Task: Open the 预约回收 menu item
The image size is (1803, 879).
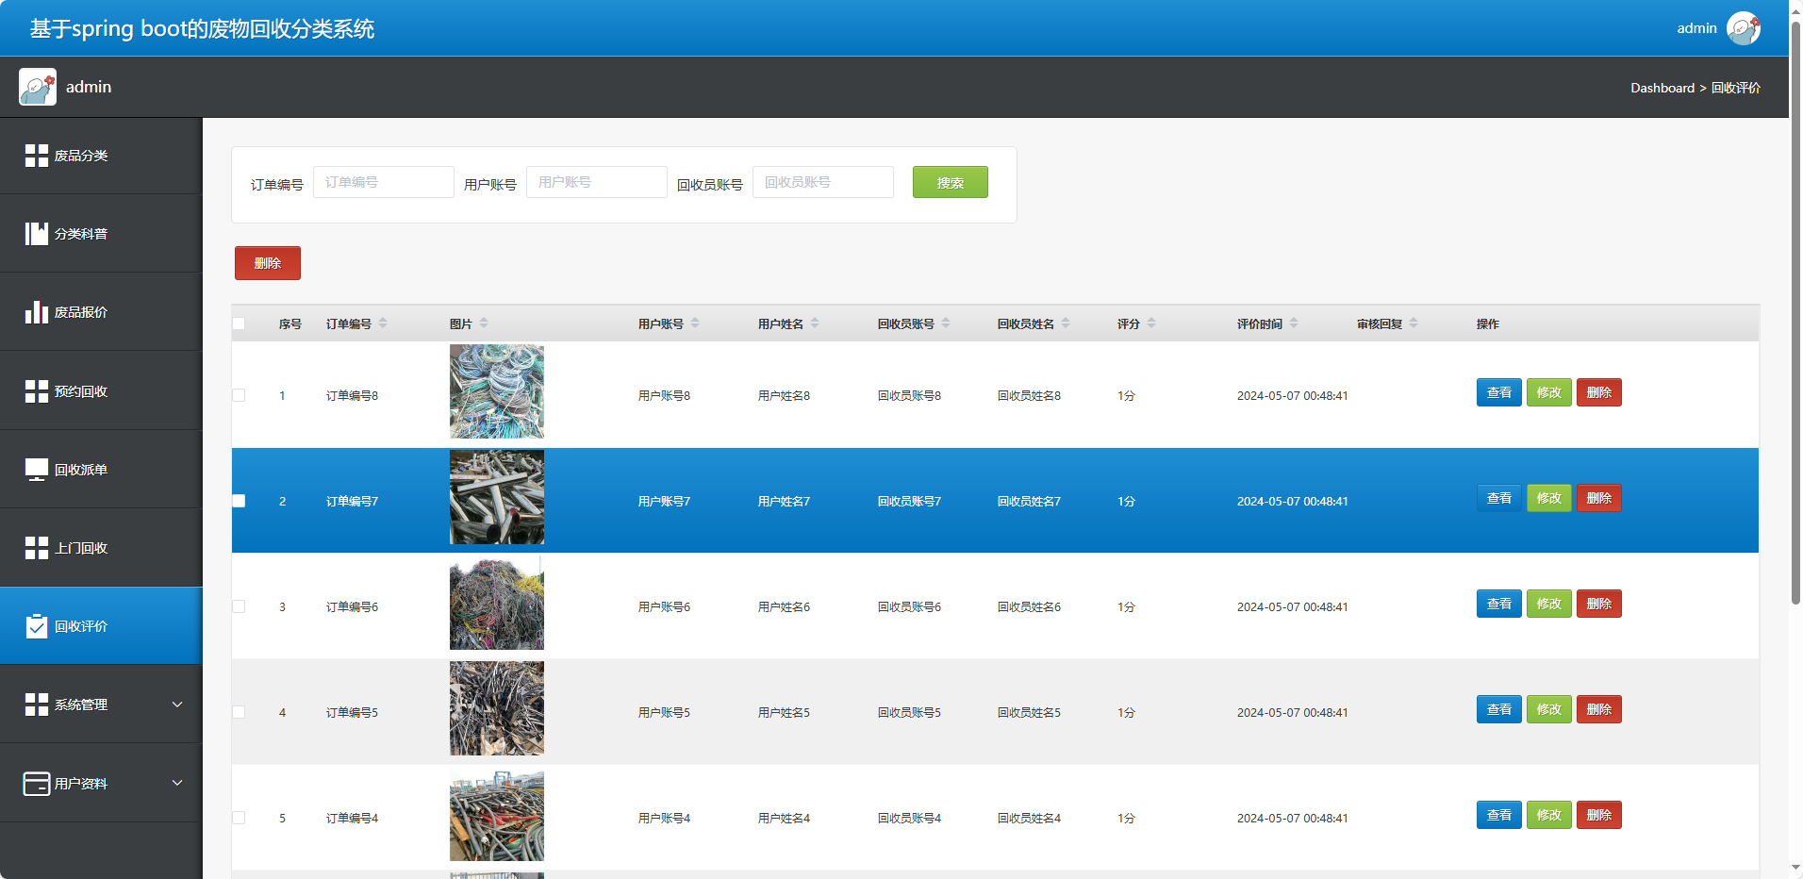Action: (101, 391)
